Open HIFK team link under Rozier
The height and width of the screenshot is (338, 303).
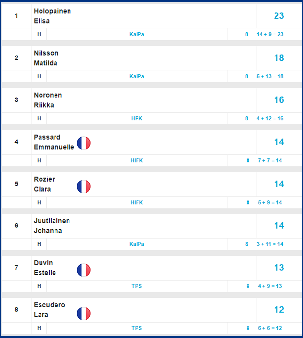pos(137,202)
